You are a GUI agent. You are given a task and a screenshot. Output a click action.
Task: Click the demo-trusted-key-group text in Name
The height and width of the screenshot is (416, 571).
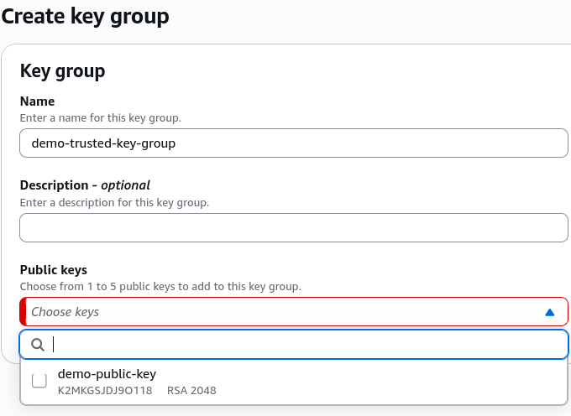click(x=103, y=143)
